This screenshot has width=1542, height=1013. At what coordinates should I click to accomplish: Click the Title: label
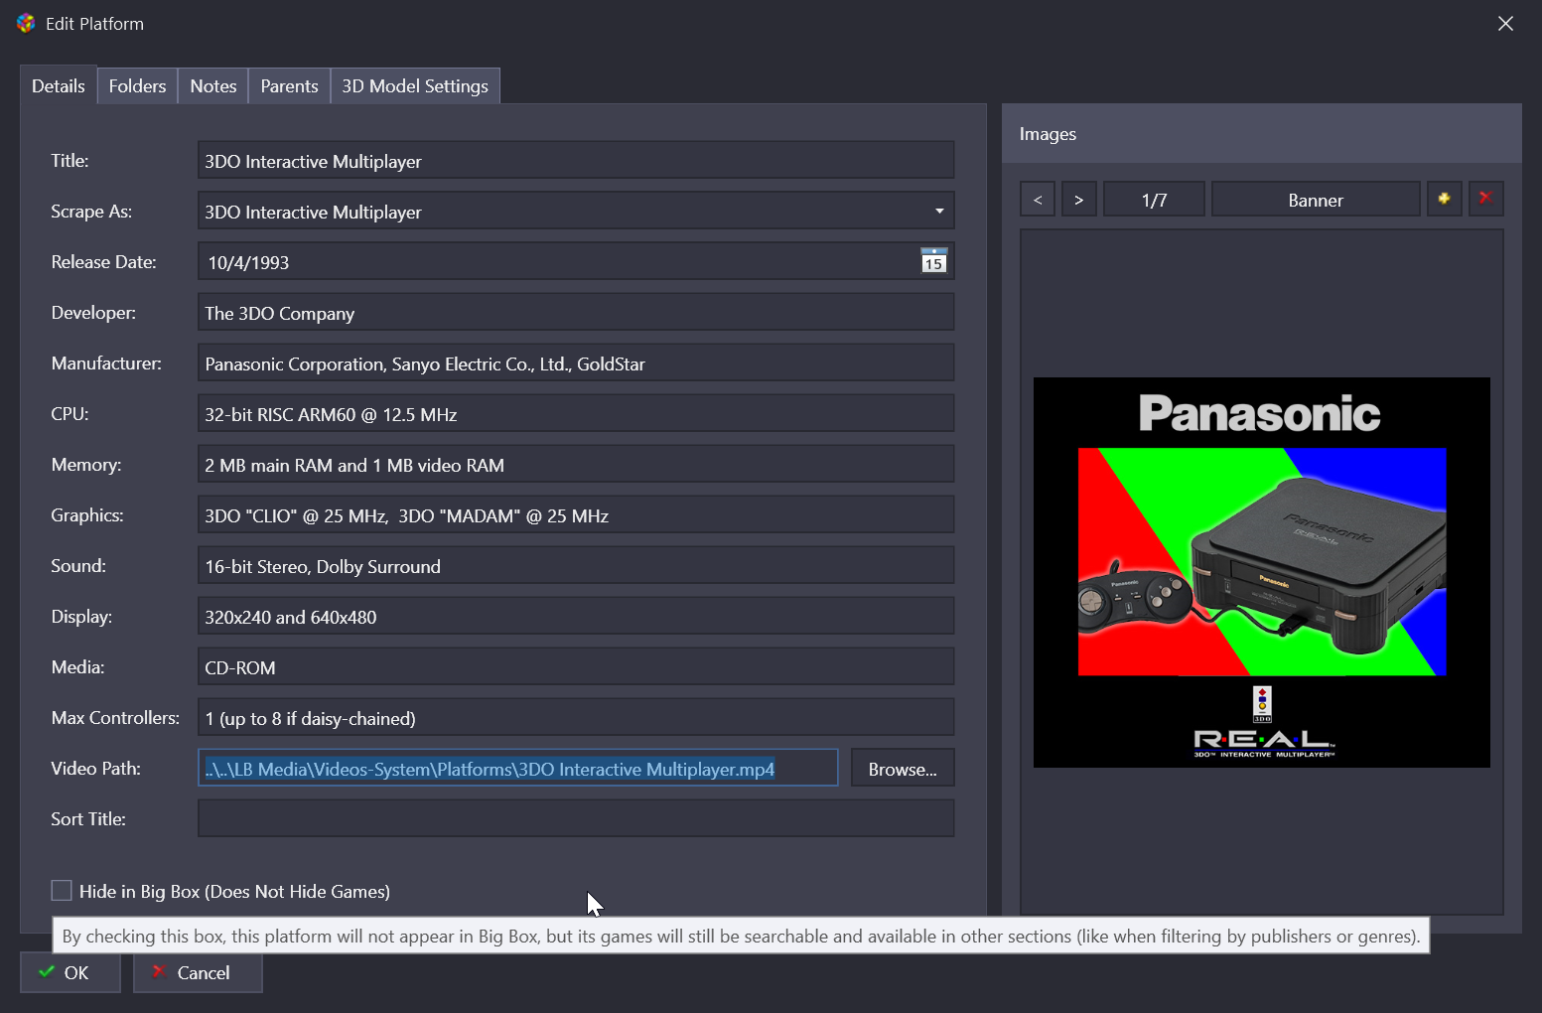70,161
